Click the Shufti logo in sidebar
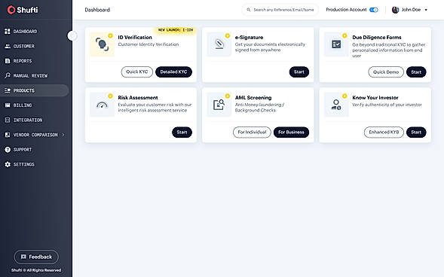 [23, 10]
